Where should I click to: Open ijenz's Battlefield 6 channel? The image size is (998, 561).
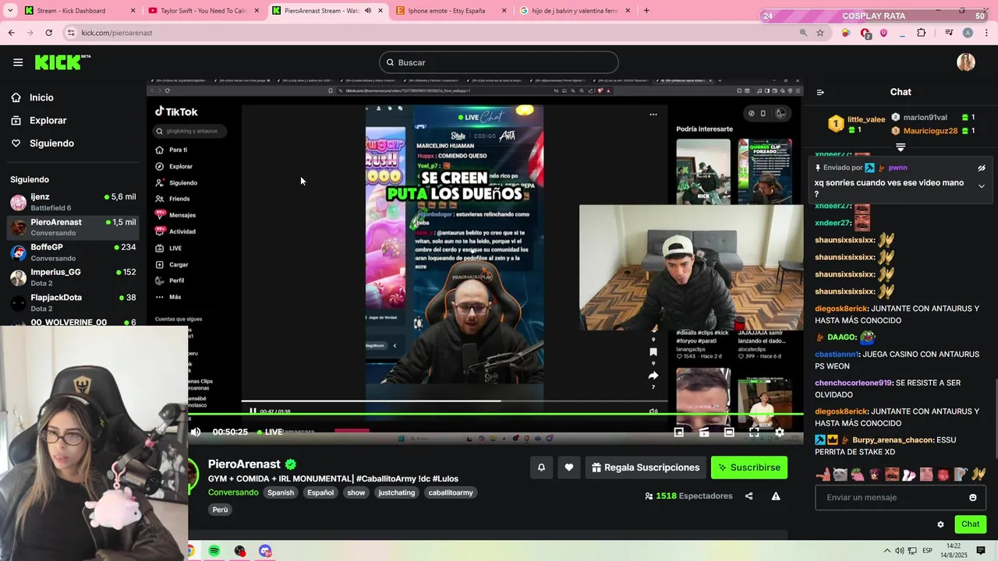click(73, 203)
